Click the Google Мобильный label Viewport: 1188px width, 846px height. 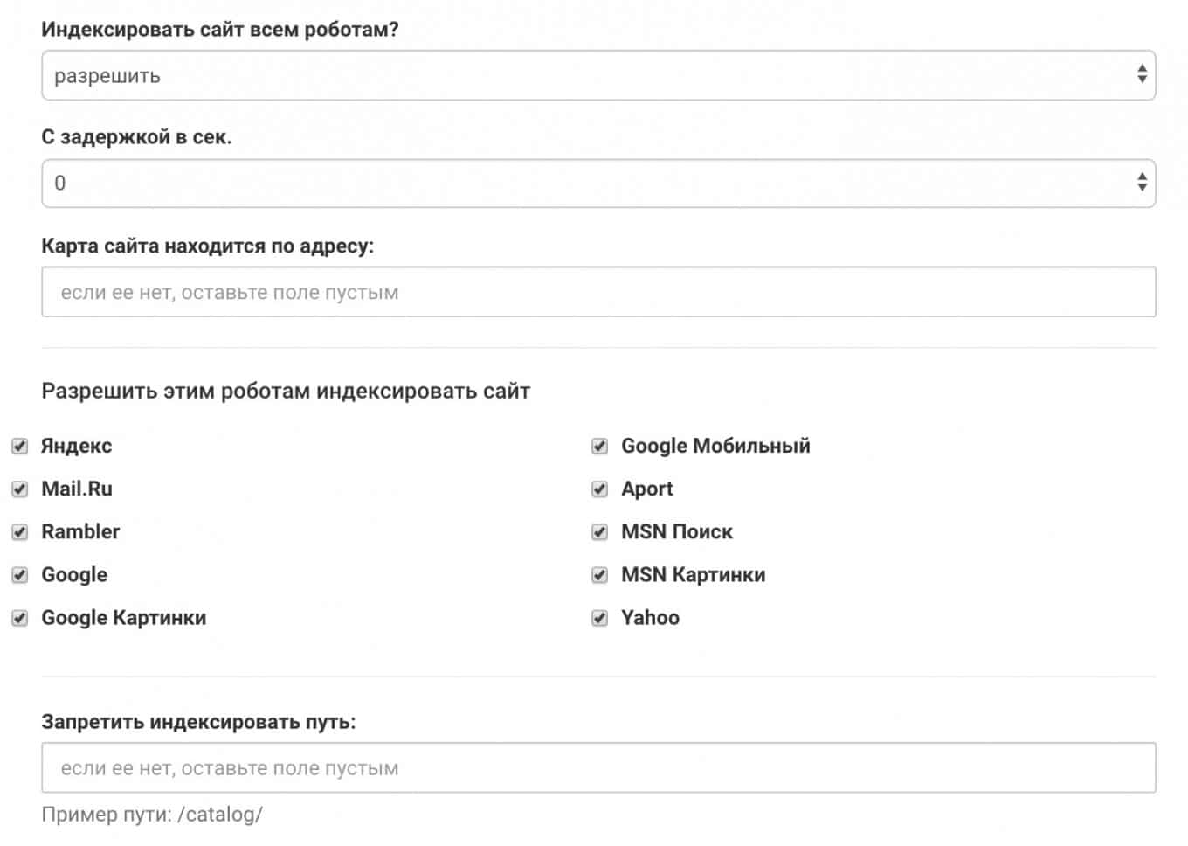click(x=715, y=446)
